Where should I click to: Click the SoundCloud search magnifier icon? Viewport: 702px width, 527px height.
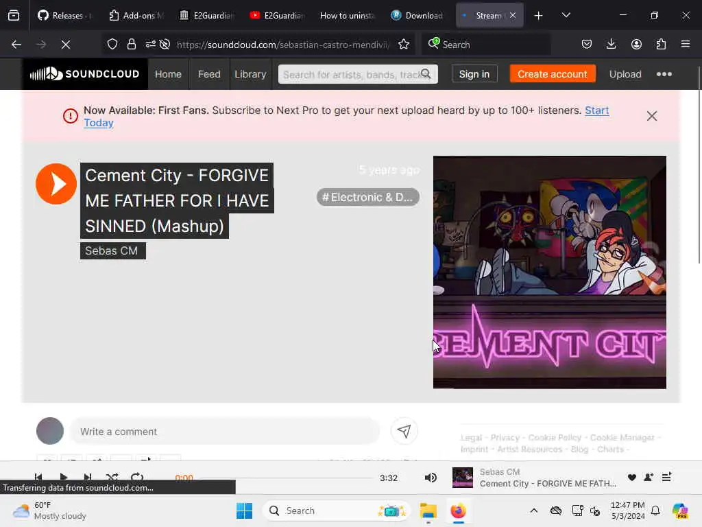point(426,74)
